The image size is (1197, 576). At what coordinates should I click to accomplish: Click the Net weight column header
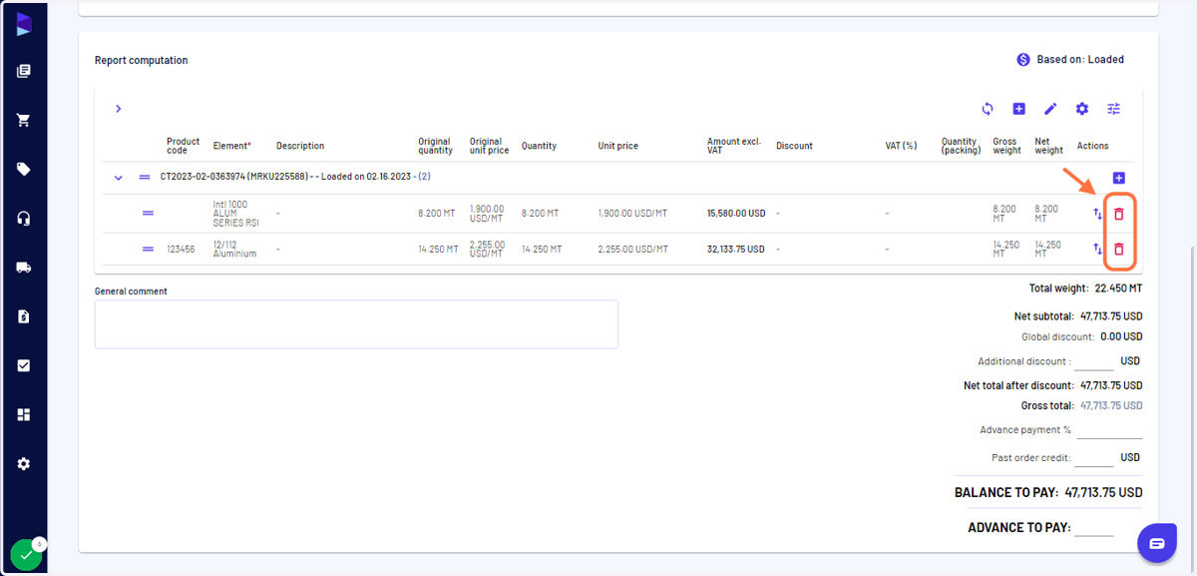pyautogui.click(x=1049, y=146)
